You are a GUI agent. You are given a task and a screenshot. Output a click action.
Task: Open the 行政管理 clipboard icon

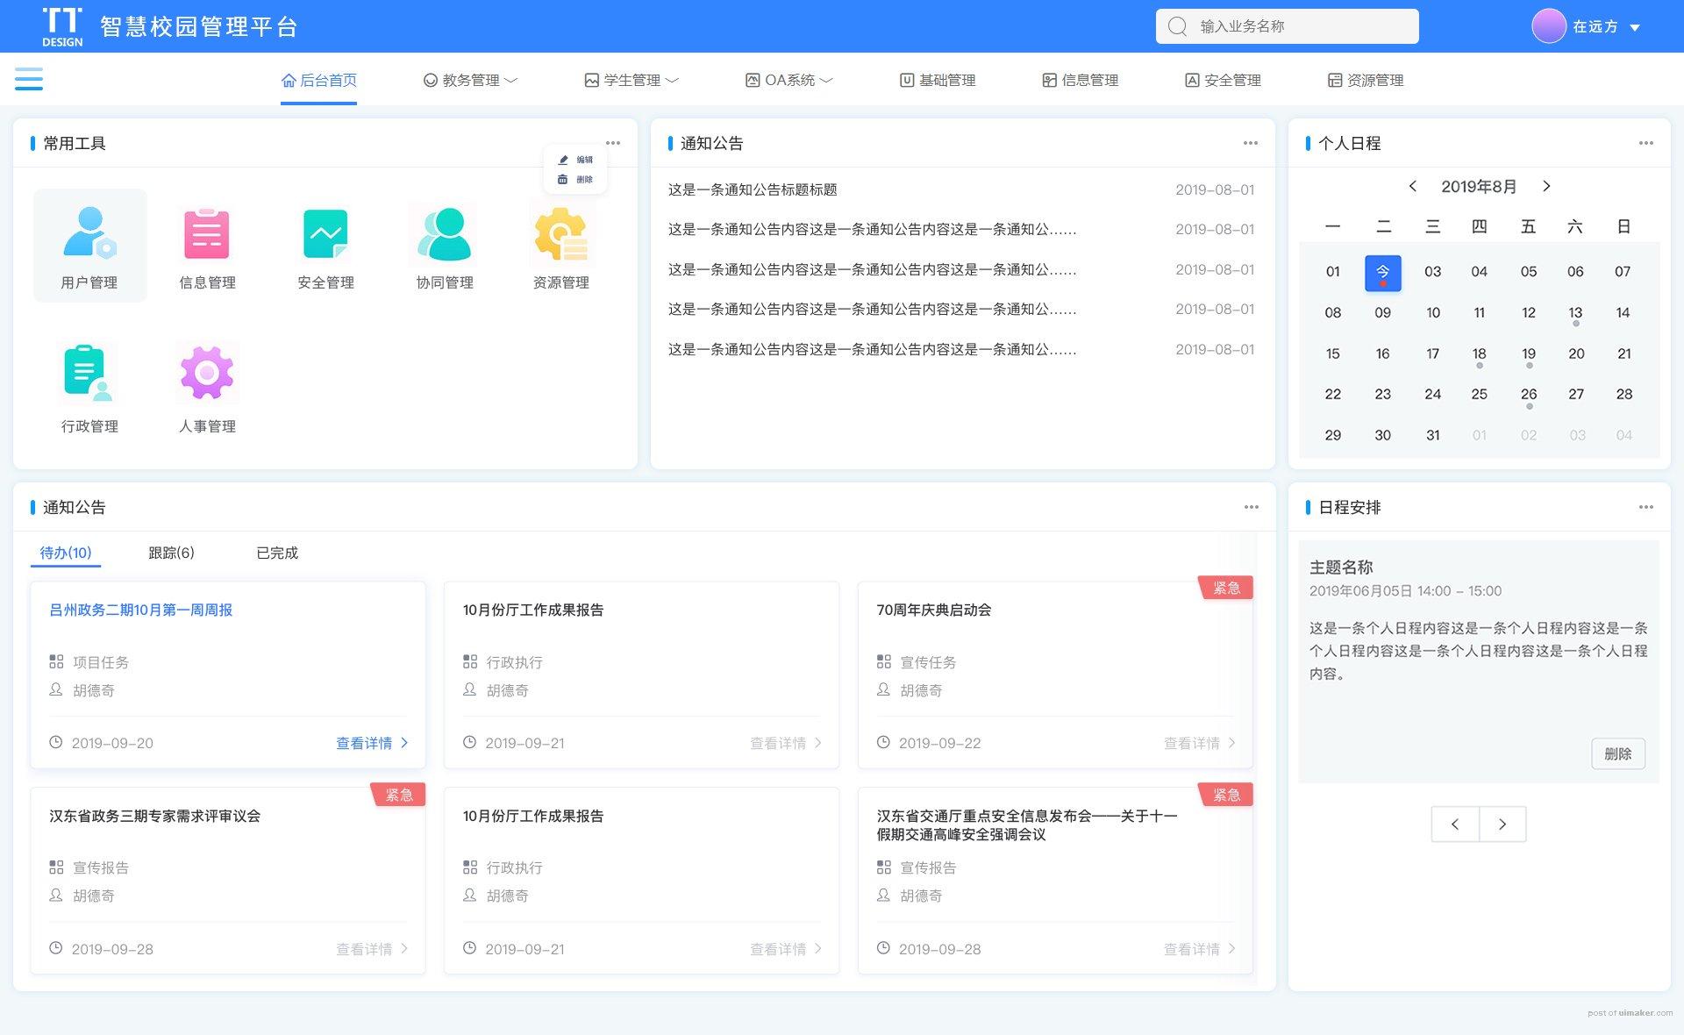[x=89, y=373]
